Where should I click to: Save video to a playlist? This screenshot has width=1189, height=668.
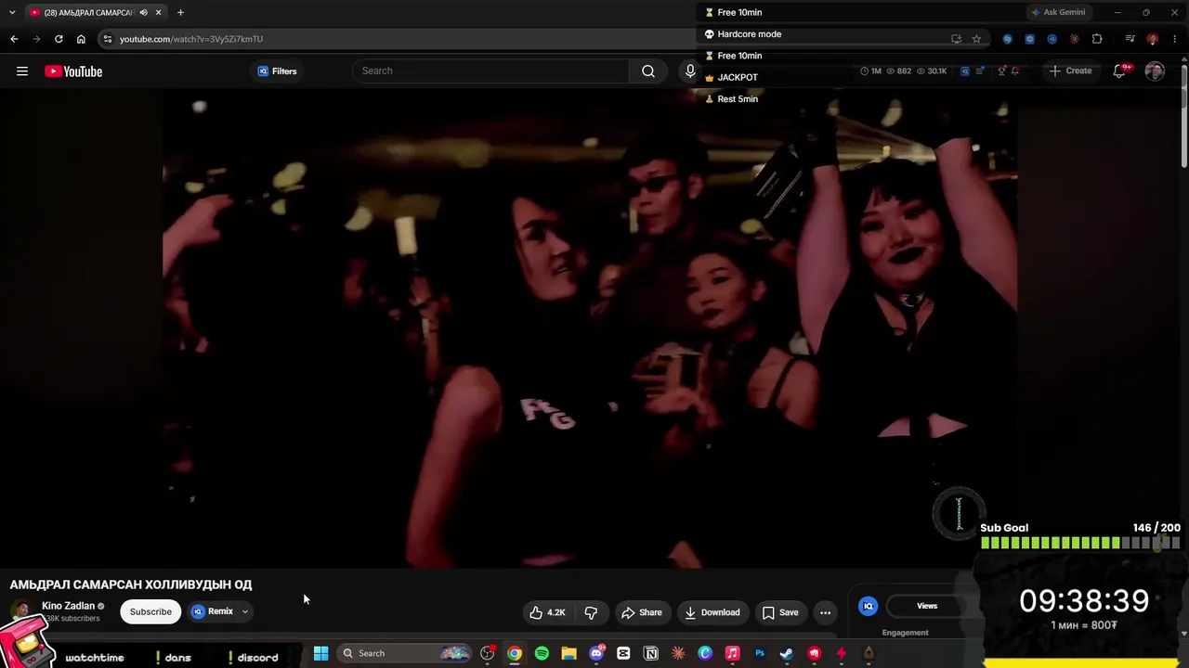point(780,612)
